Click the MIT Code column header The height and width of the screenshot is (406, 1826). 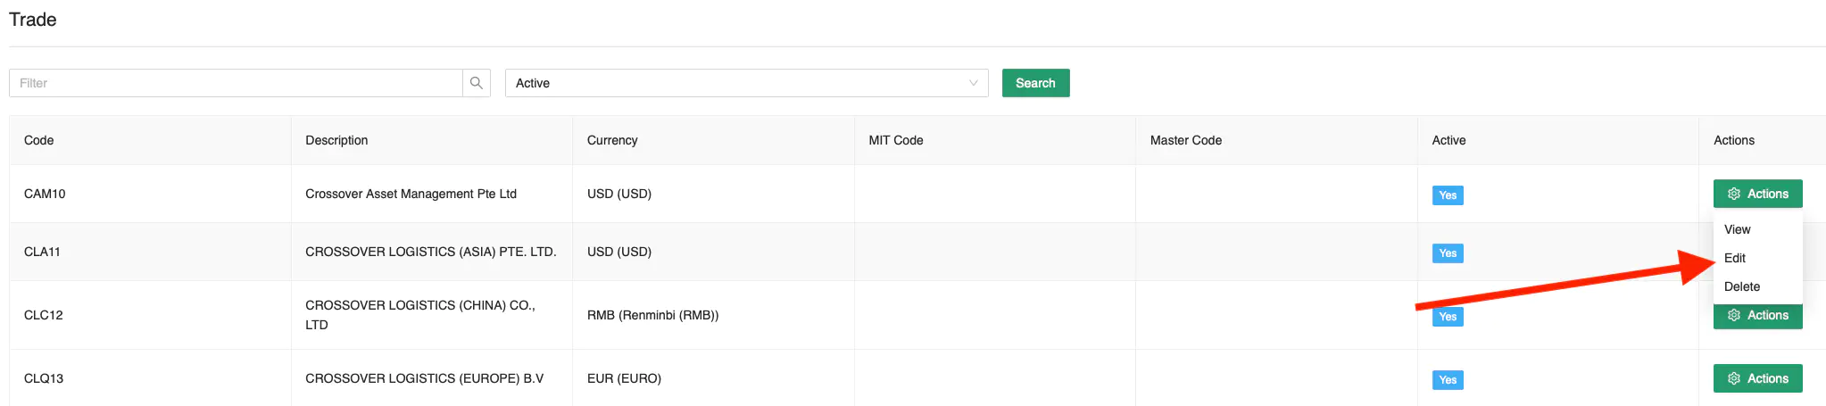[x=895, y=140]
